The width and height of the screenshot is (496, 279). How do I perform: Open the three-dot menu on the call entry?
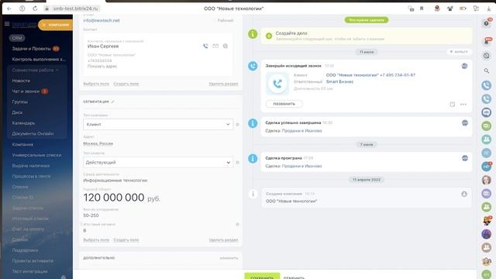point(463,105)
